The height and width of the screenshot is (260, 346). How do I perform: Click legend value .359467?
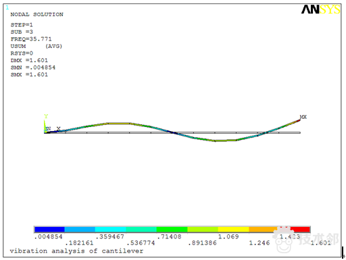(110, 236)
